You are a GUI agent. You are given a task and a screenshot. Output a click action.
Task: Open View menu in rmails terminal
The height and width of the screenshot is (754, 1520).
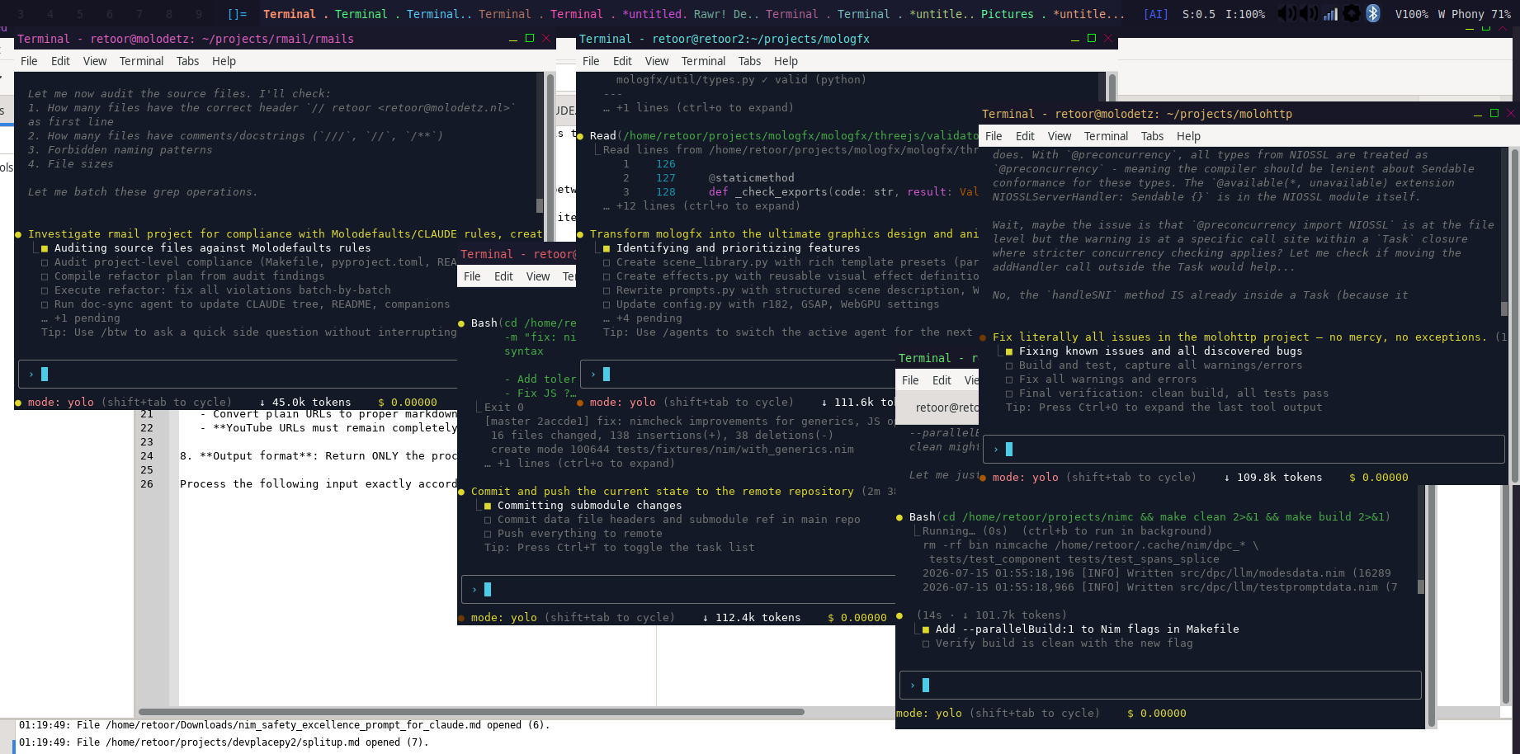95,61
